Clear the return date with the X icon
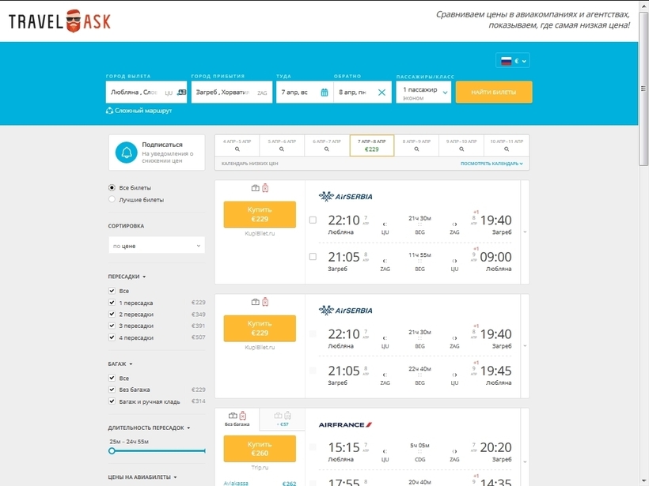The image size is (649, 486). click(381, 92)
